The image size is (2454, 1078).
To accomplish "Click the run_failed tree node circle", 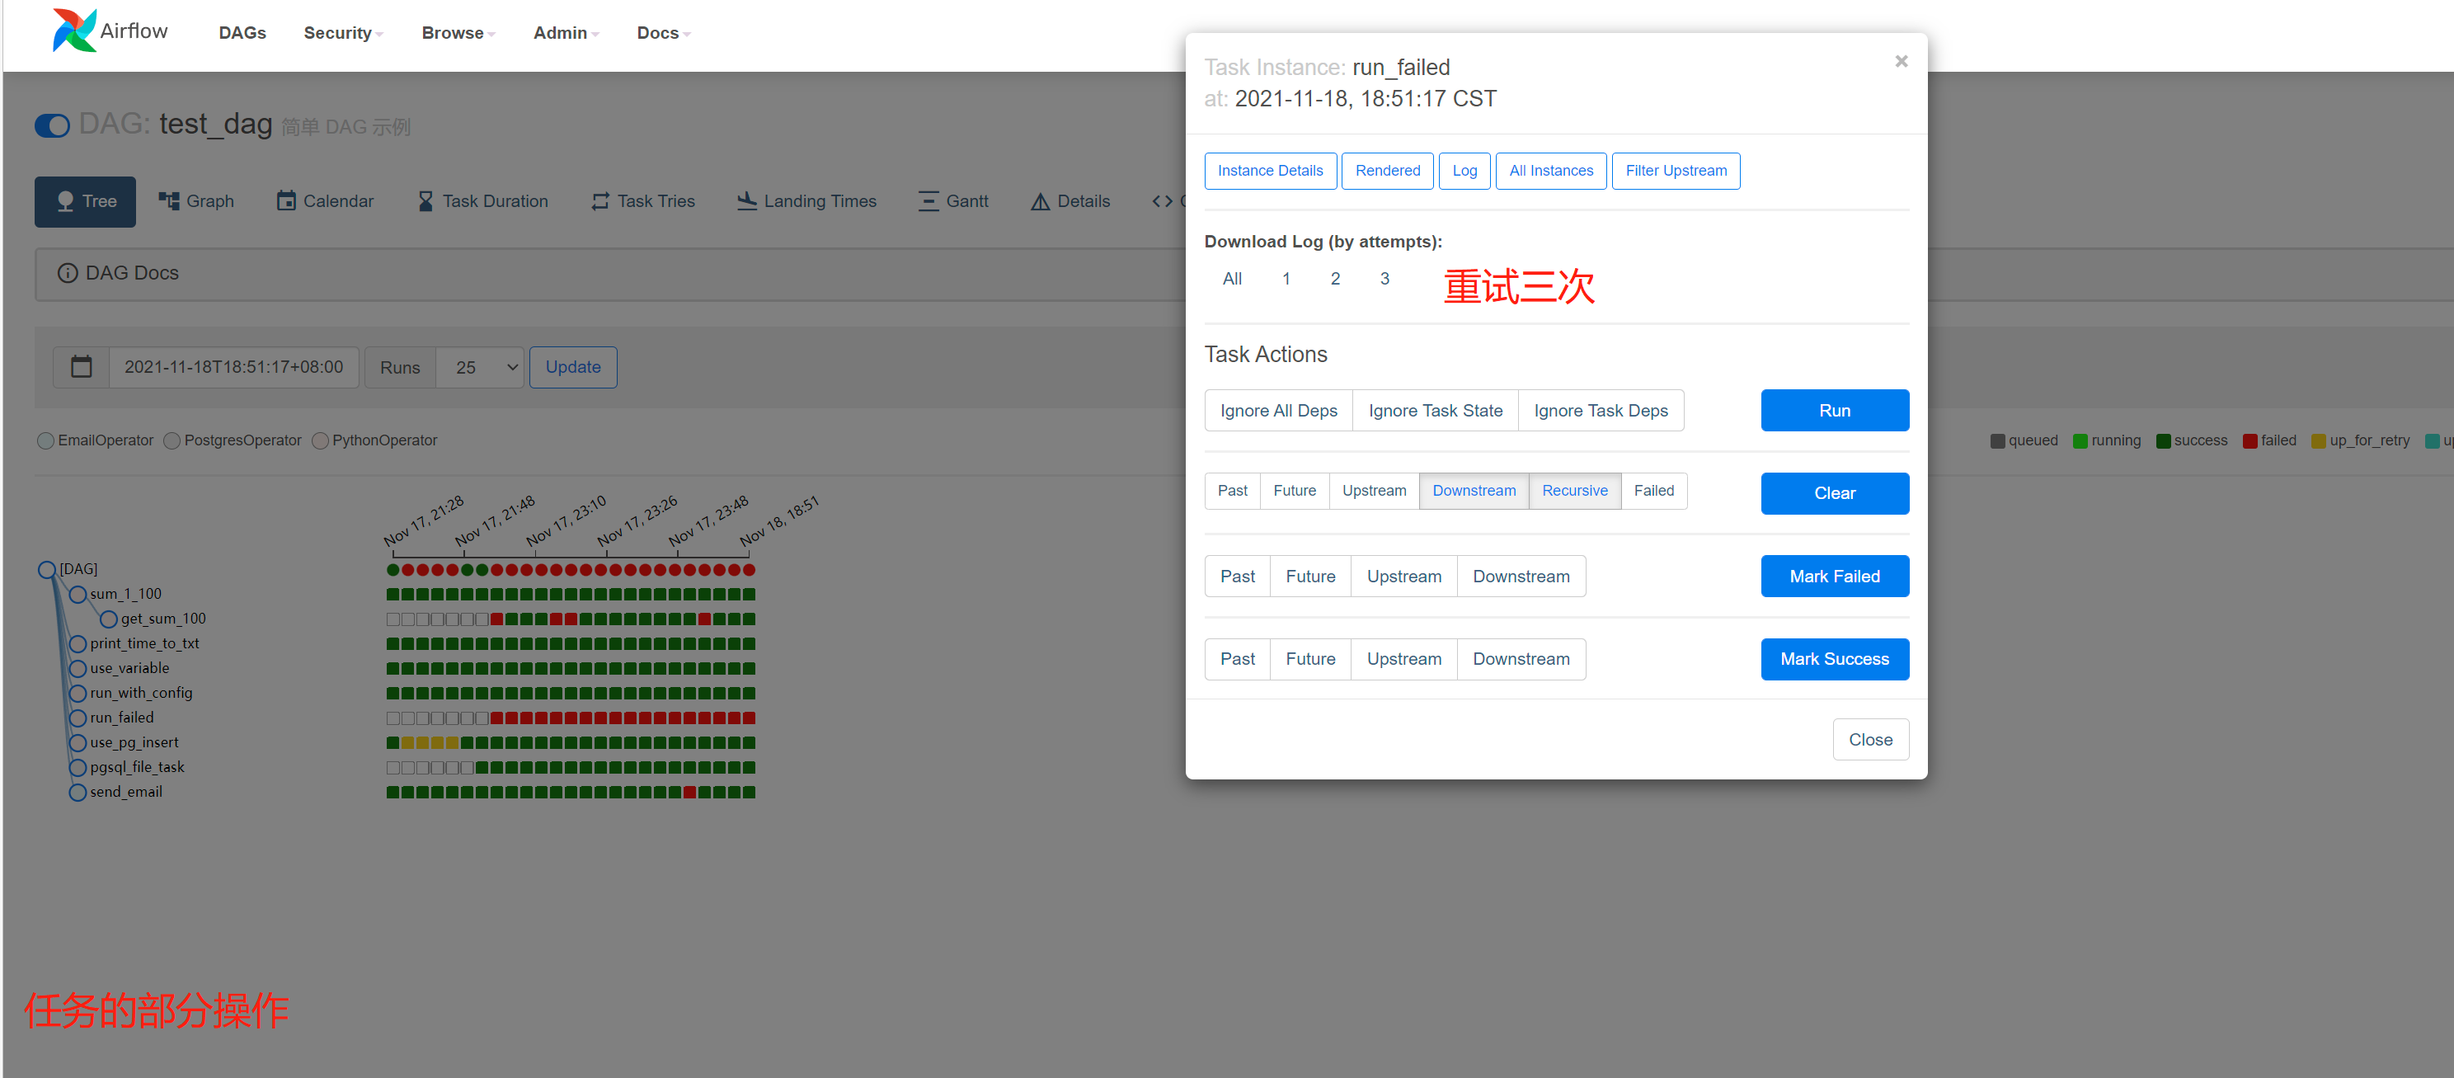I will point(78,718).
